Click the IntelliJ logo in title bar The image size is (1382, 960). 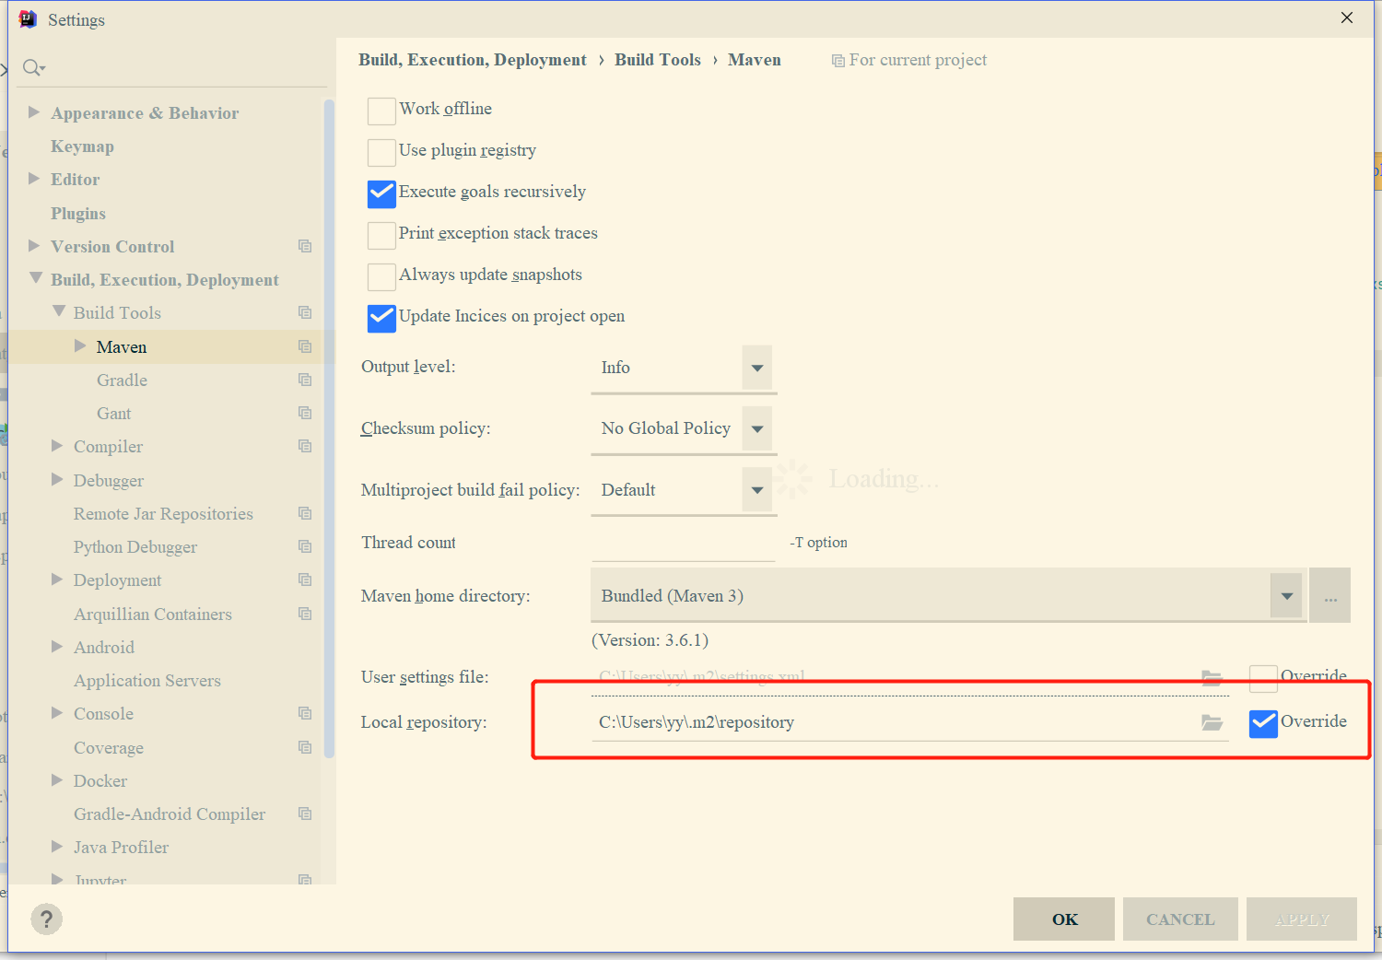(29, 19)
